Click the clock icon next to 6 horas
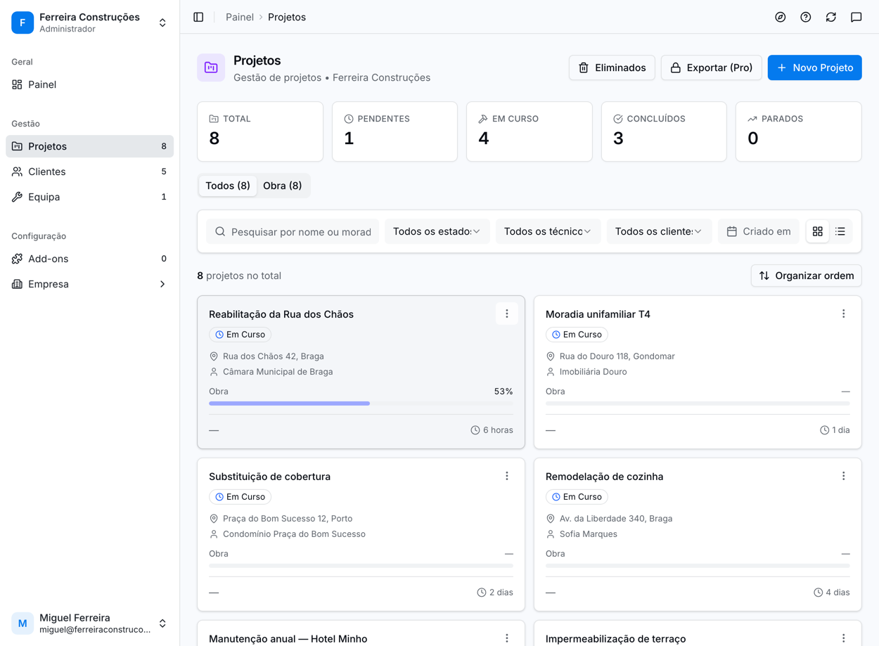 pyautogui.click(x=475, y=430)
